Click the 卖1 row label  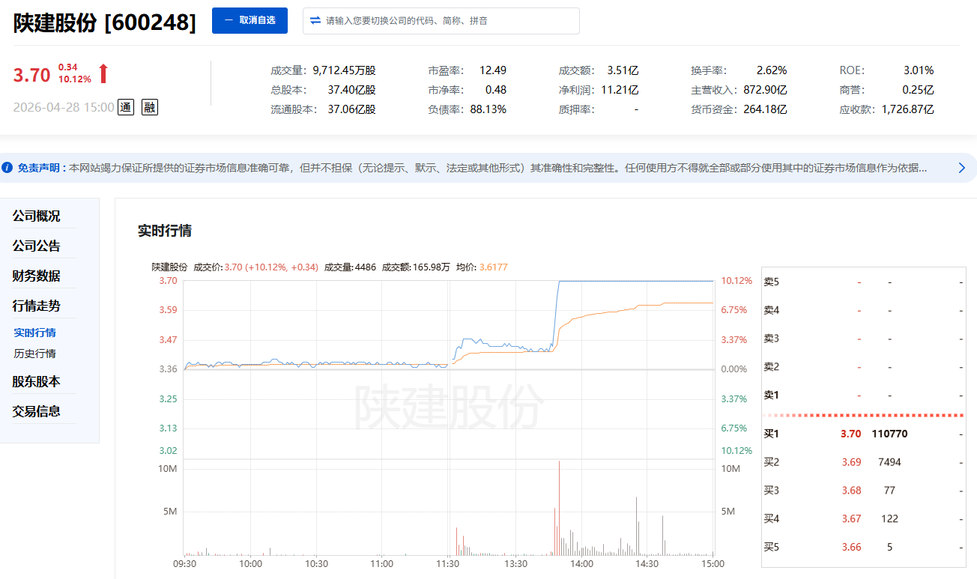[x=771, y=395]
